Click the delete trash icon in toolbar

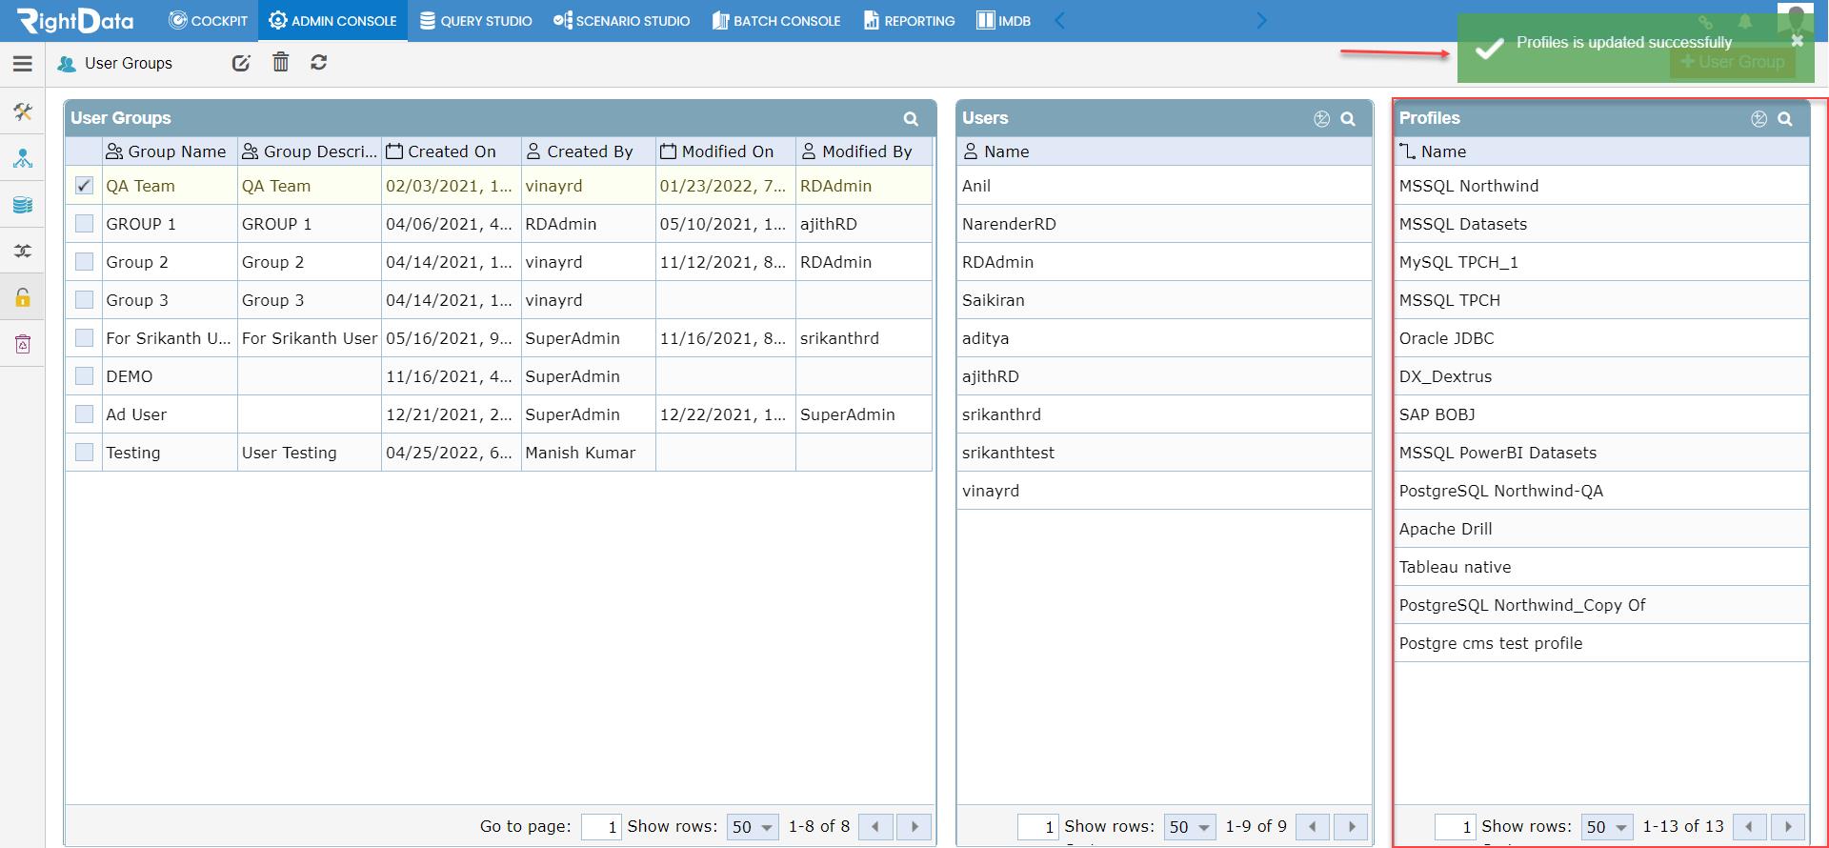(x=280, y=63)
